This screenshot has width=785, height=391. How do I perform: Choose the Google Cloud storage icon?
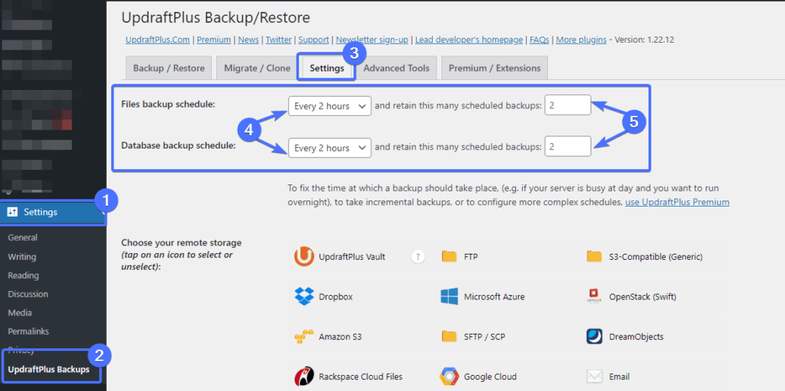[x=449, y=377]
